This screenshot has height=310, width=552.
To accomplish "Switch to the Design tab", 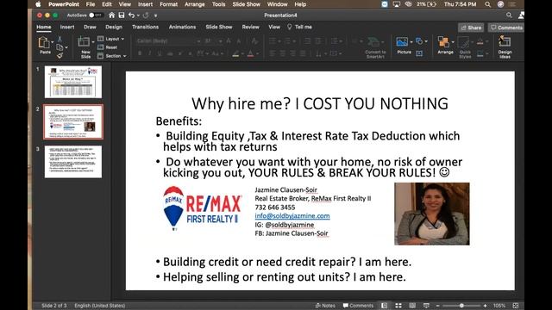I will pyautogui.click(x=114, y=27).
